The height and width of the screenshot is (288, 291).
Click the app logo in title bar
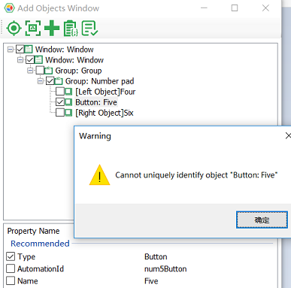(9, 8)
